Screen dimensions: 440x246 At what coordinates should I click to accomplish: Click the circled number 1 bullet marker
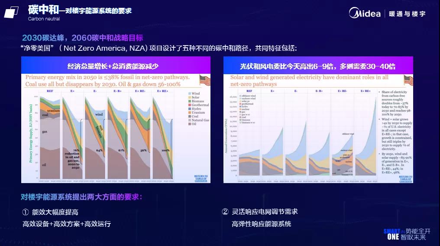pos(26,212)
